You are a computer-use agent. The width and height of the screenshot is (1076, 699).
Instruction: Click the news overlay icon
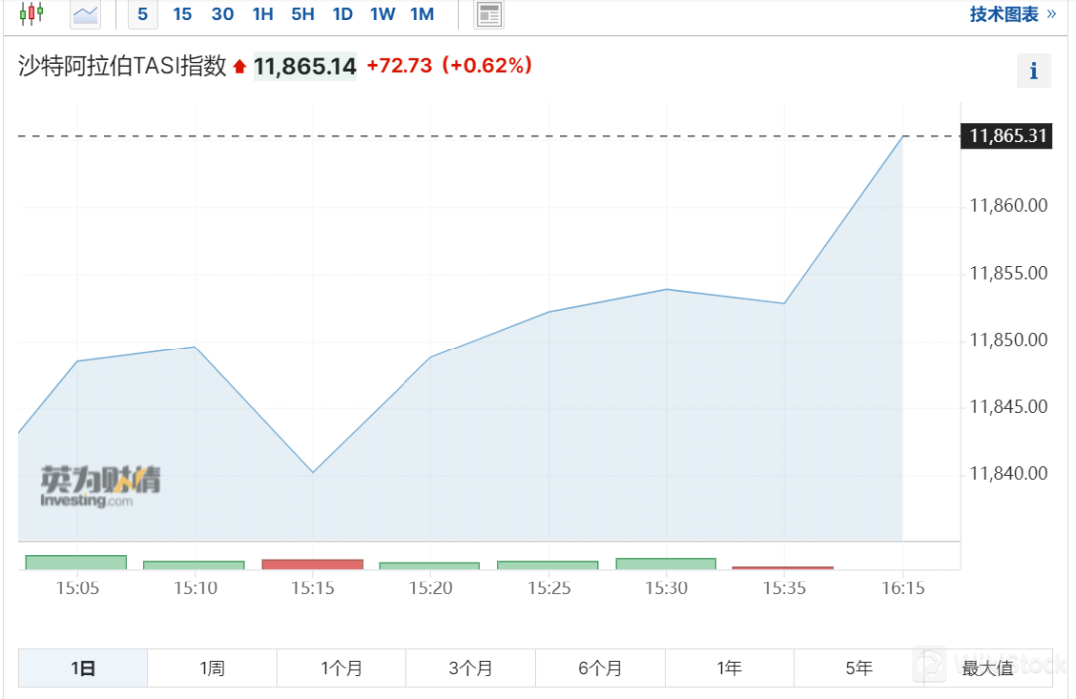tap(489, 14)
